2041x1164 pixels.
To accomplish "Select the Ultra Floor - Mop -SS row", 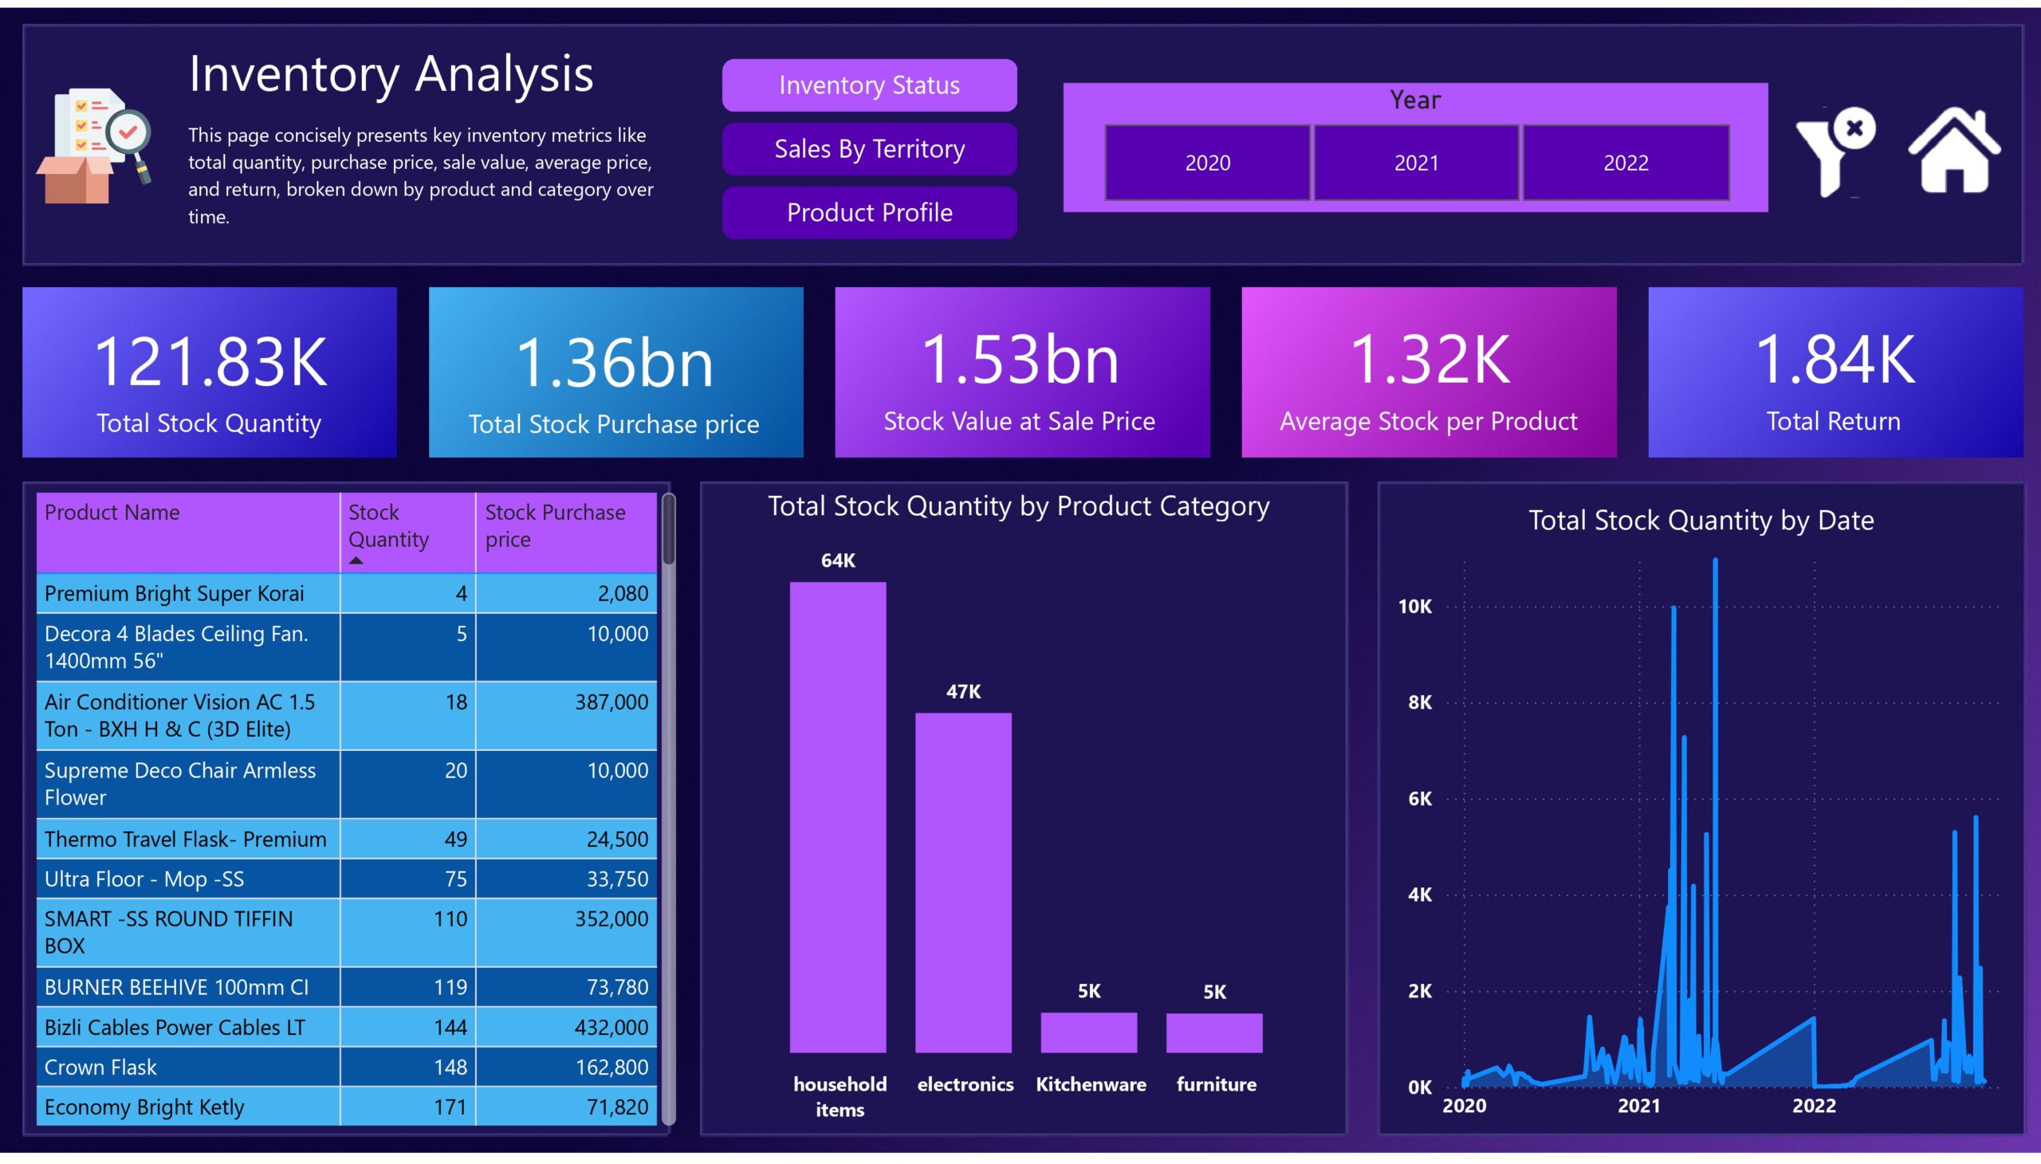I will (347, 879).
